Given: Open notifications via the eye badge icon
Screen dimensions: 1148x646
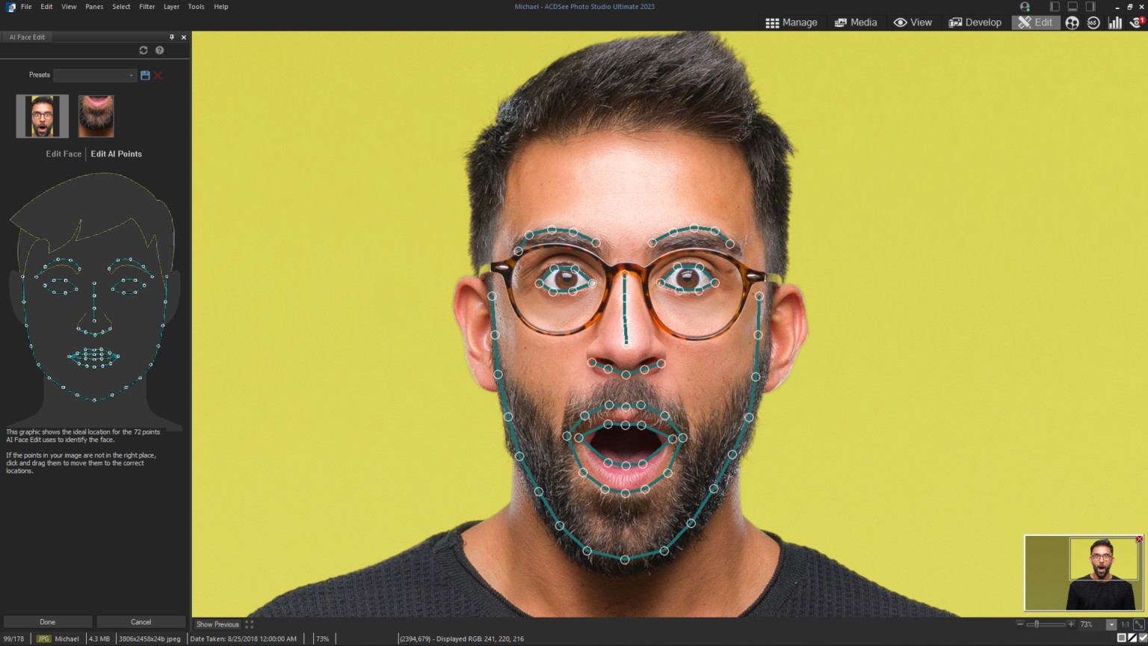Looking at the screenshot, I should click(x=1135, y=23).
